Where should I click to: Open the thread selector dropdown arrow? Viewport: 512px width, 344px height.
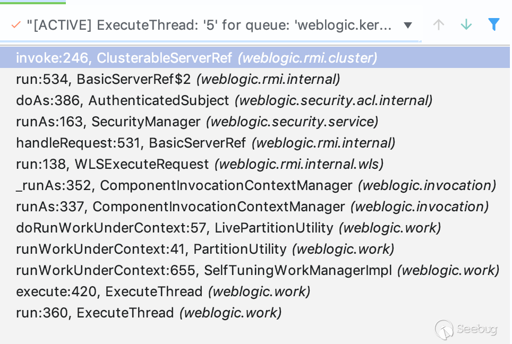(x=408, y=25)
